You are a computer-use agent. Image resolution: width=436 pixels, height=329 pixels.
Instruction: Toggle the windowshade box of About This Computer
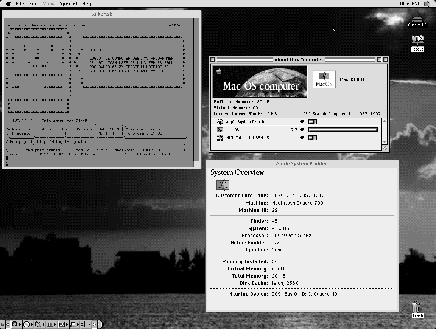[385, 59]
